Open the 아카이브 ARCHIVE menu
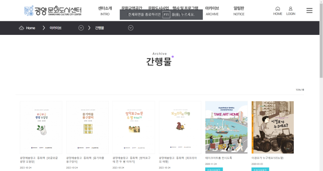 (212, 11)
